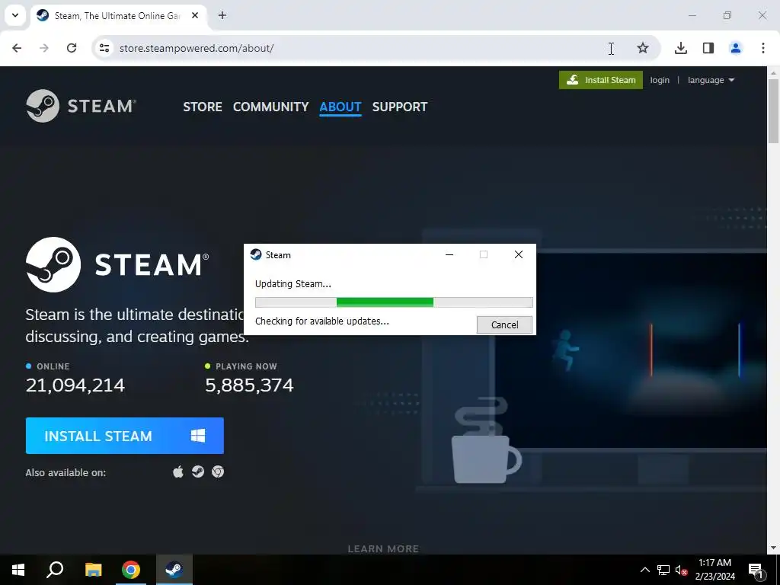Click 'Checking for available updates...' text
Viewport: 780px width, 585px height.
[322, 321]
